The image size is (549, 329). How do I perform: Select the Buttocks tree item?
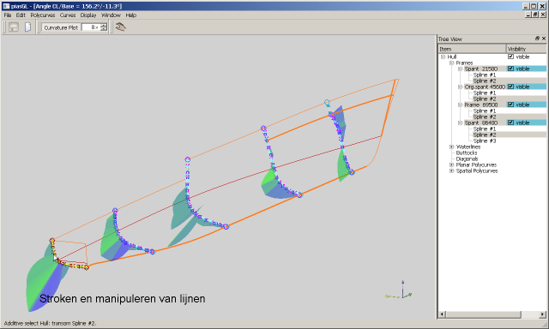tap(467, 153)
